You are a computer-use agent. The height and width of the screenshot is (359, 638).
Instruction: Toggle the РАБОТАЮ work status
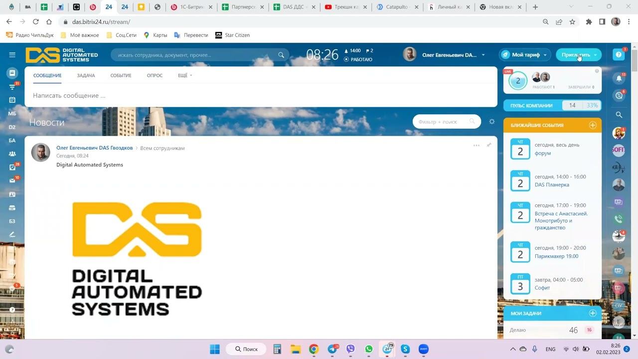click(x=358, y=59)
